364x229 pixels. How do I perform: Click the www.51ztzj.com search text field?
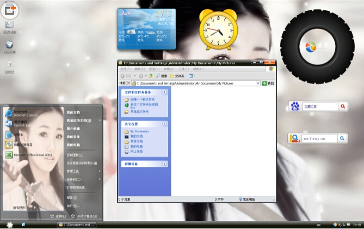(x=319, y=138)
